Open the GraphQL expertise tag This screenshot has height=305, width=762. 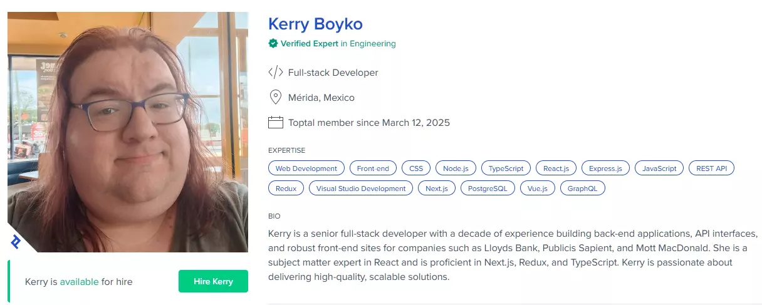[582, 189]
